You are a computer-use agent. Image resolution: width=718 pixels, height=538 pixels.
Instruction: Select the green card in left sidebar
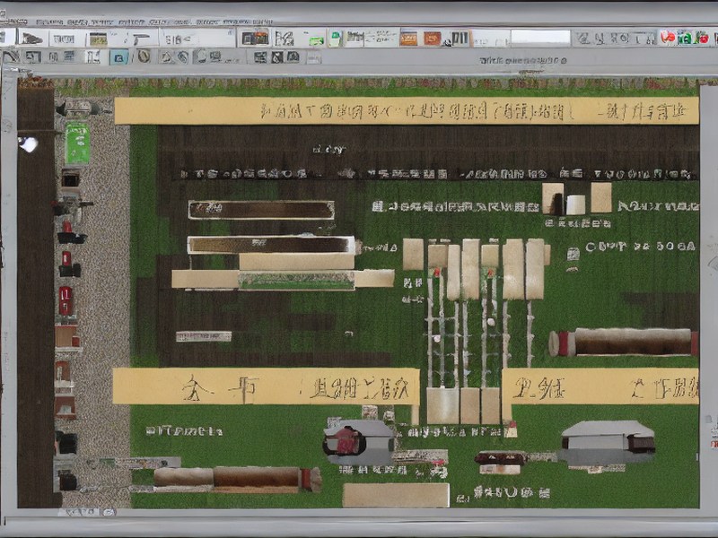click(x=77, y=143)
